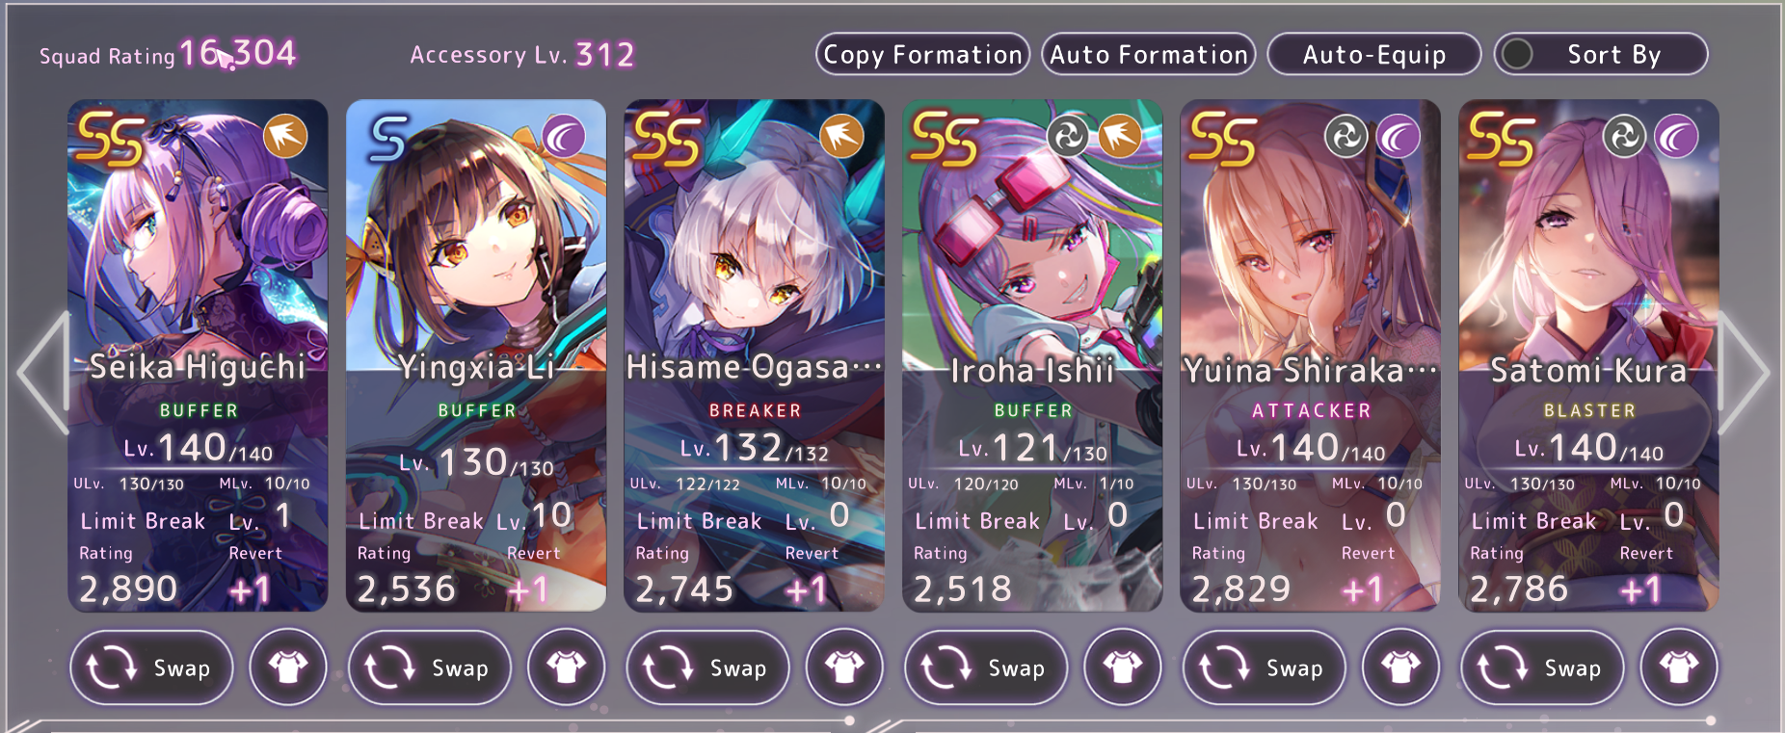
Task: Select Hisame Ogasa character card
Action: point(754,355)
